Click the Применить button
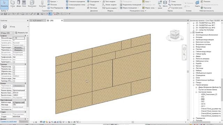Viewport: 223px width, 125px height. [23, 122]
